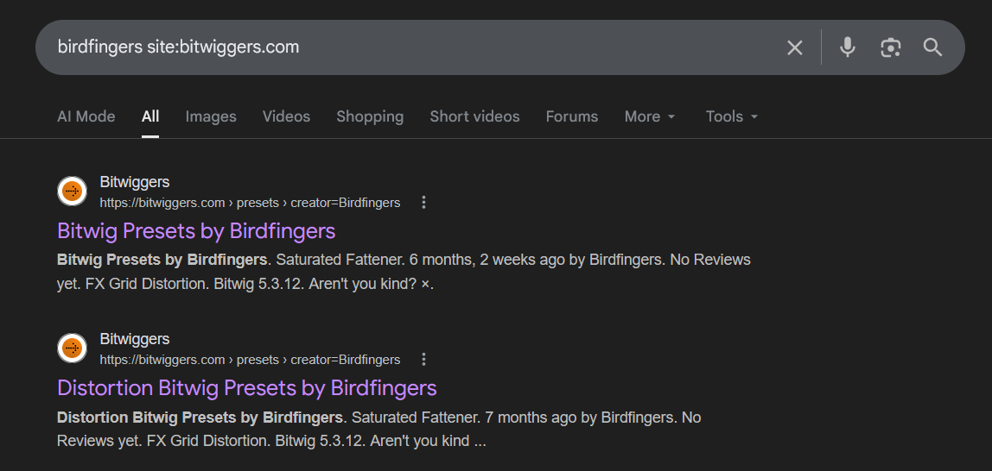Clear the search box text
The height and width of the screenshot is (471, 992).
(x=794, y=47)
